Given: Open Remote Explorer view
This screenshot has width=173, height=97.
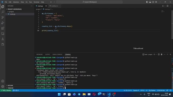Looking at the screenshot, I should (x=3, y=33).
